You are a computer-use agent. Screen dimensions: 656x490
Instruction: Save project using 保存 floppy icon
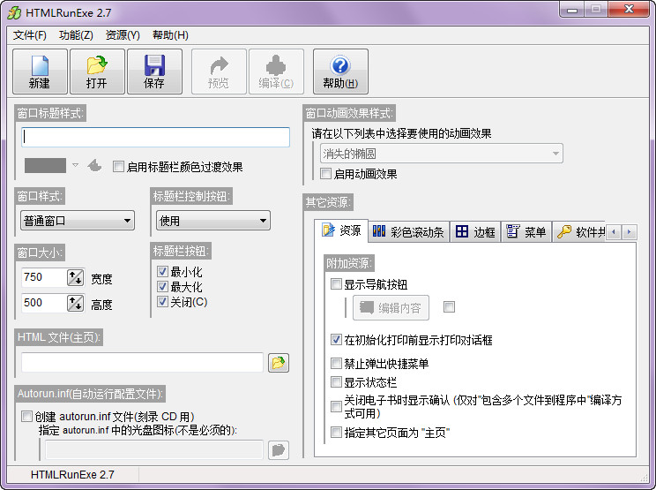(154, 72)
